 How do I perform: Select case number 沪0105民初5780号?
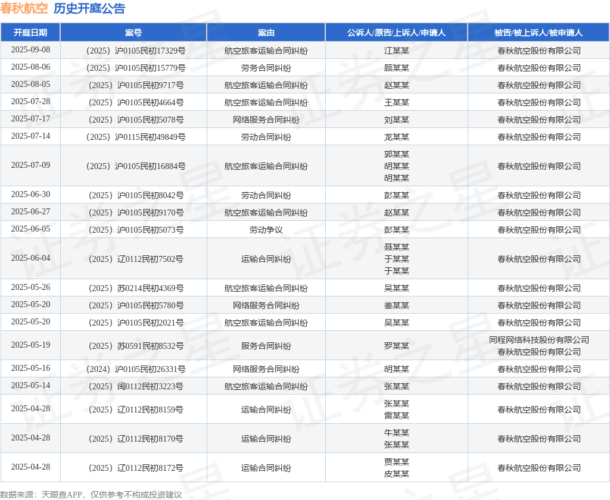136,305
